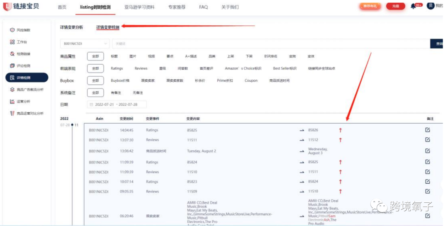Open the 竞品运营对比分析 icon in sidebar
448x226 pixels.
(12, 114)
